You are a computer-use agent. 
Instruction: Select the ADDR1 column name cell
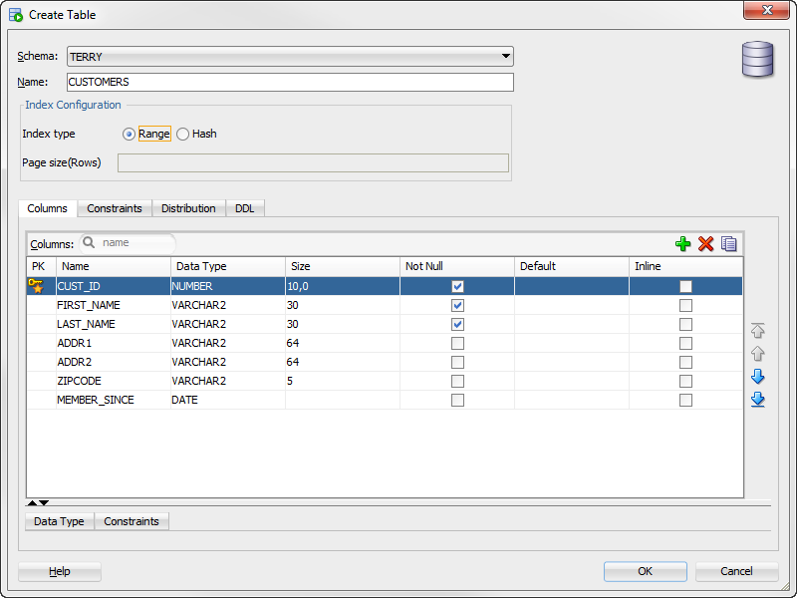113,343
